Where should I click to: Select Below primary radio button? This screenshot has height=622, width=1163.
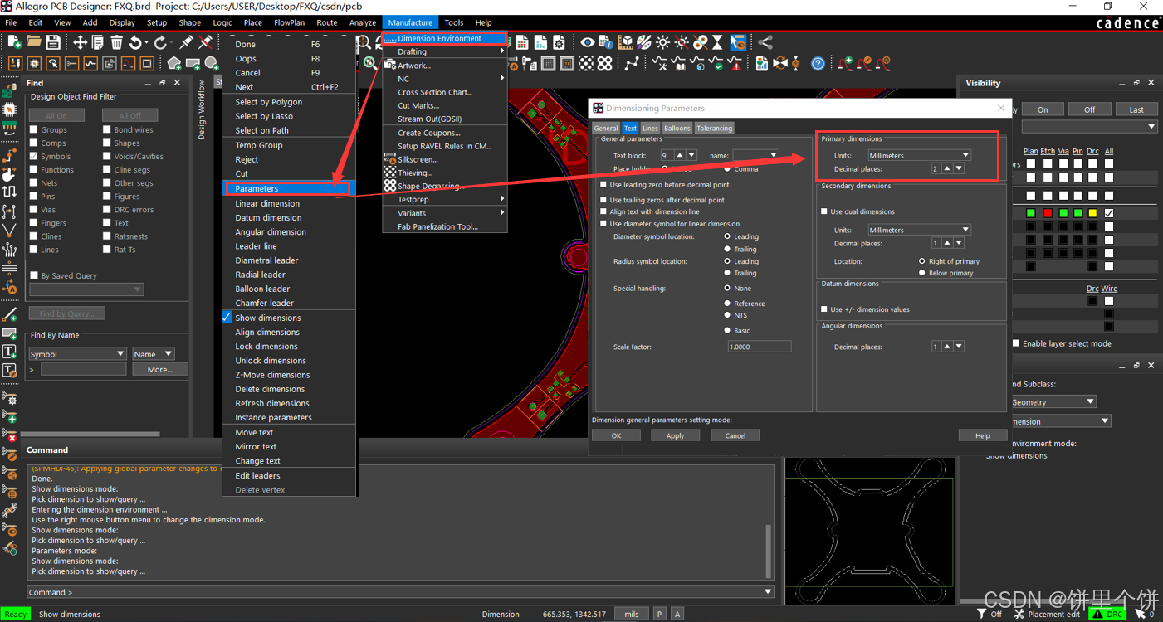pyautogui.click(x=922, y=273)
